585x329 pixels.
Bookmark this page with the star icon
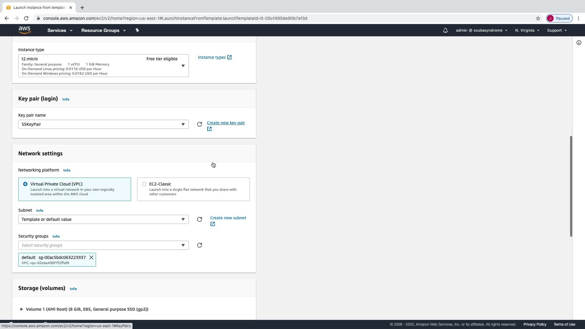[538, 18]
